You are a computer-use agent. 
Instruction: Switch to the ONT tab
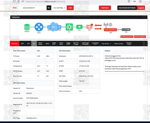pos(22,43)
